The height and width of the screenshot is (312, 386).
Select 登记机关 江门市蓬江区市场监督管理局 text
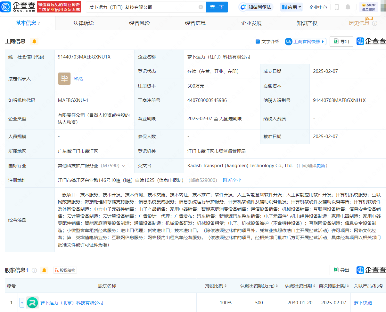point(217,151)
